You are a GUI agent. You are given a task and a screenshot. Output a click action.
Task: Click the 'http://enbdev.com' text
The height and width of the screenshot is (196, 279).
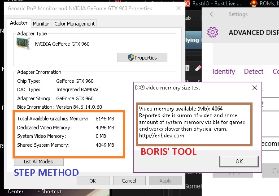coord(161,136)
